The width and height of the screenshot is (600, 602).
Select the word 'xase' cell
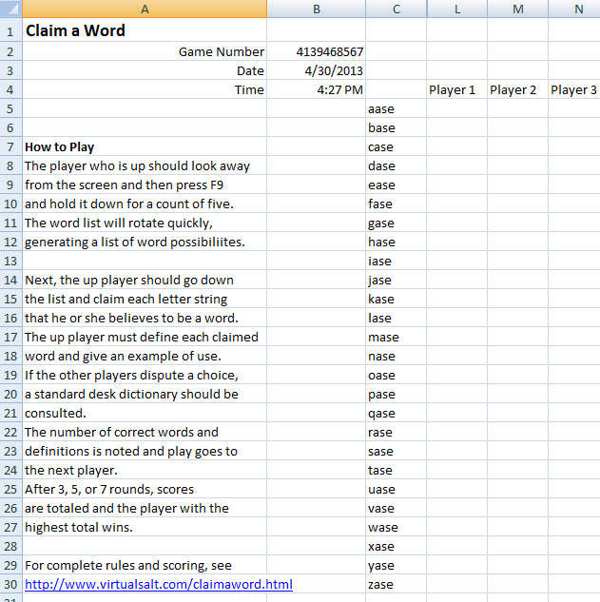tap(397, 546)
